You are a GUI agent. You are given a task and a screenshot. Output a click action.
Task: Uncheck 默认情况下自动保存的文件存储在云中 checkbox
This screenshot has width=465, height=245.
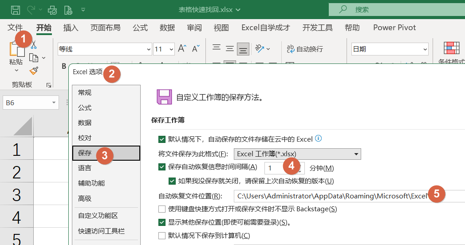(x=162, y=139)
